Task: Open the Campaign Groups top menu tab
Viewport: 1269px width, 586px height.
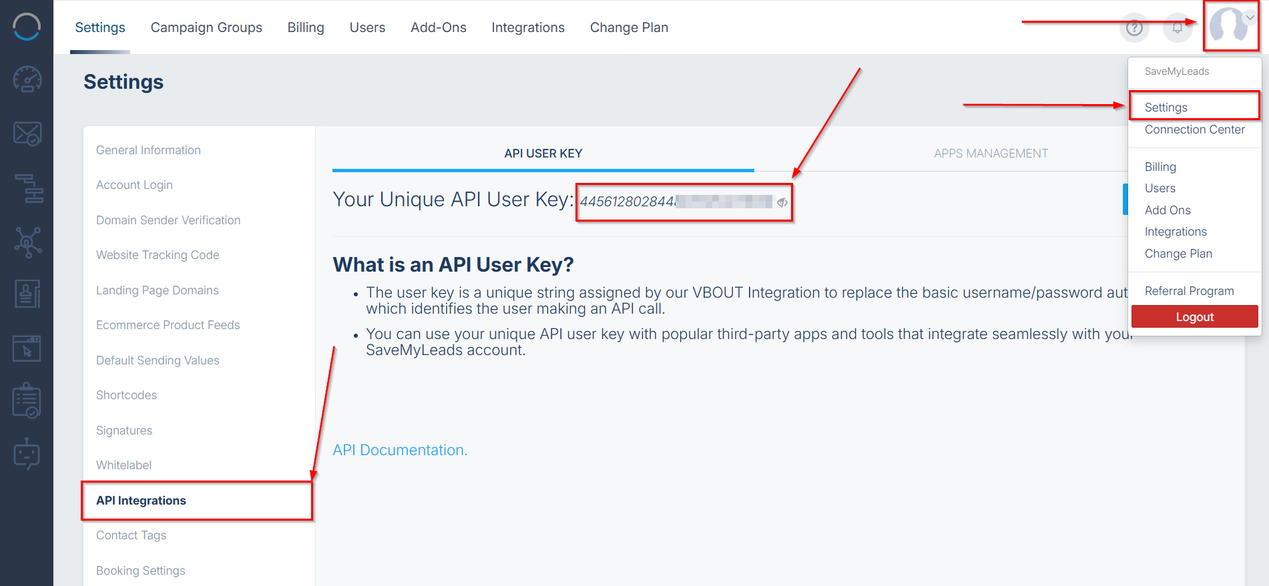Action: pyautogui.click(x=206, y=27)
